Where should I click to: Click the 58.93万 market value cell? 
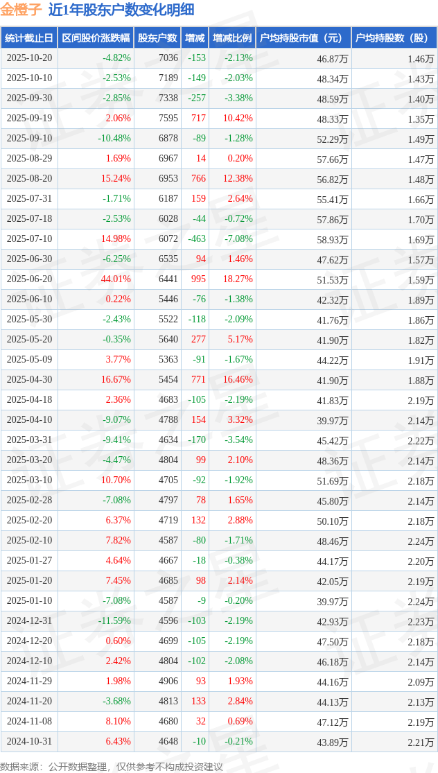click(x=333, y=239)
